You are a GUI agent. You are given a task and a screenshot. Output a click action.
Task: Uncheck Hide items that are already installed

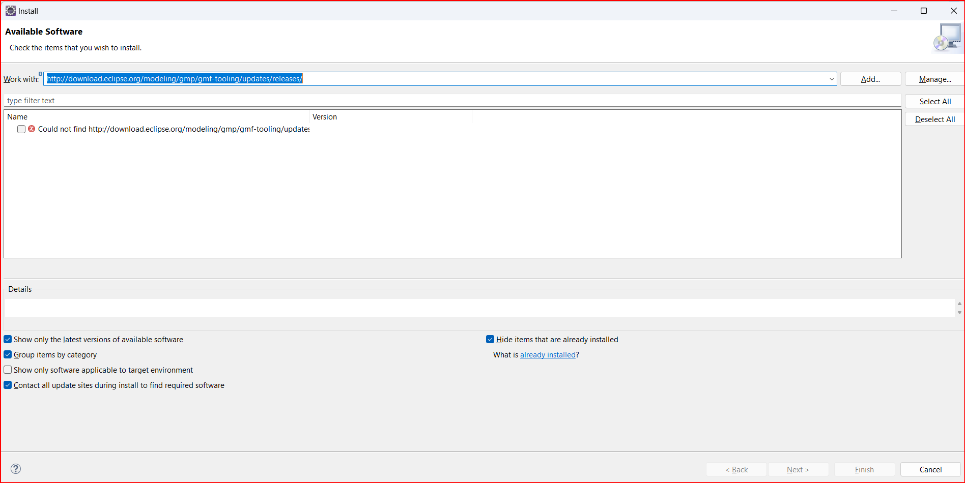pyautogui.click(x=490, y=339)
